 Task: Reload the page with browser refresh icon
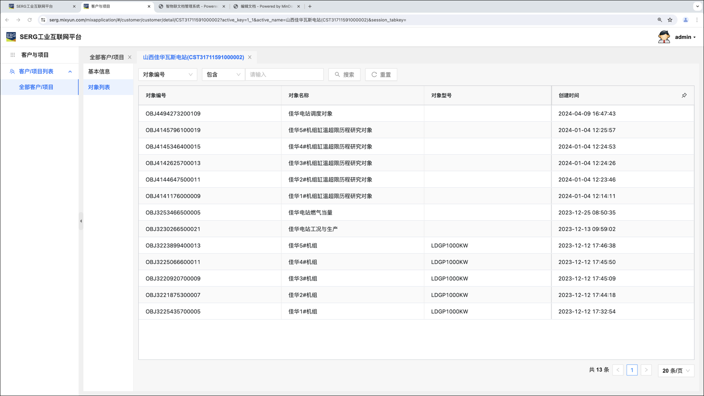30,20
